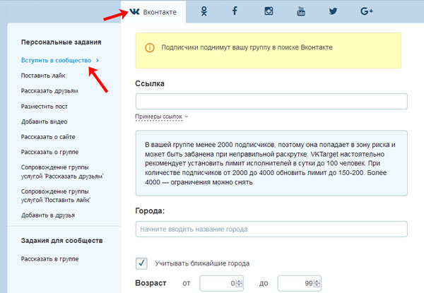Select 'Вступить в сообщество' task
Image resolution: width=424 pixels, height=293 pixels.
click(56, 61)
